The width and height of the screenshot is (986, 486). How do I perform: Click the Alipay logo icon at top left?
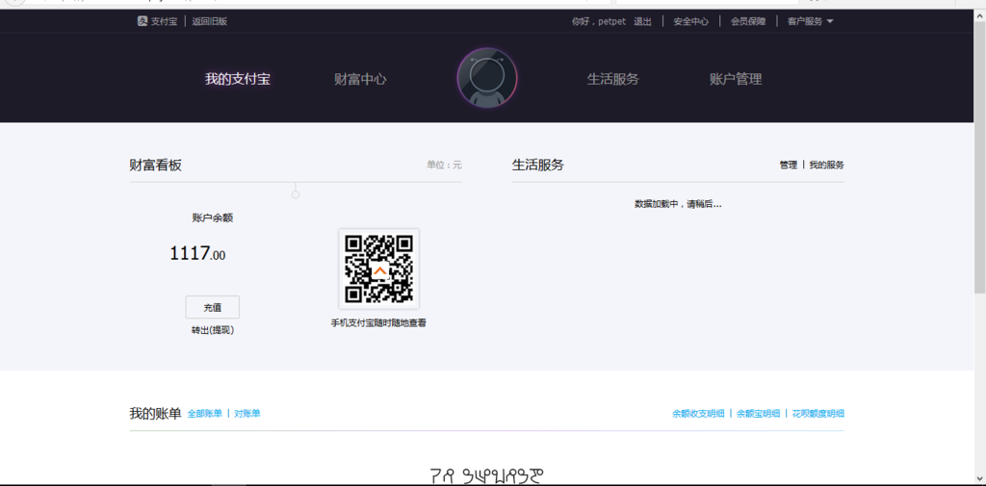point(143,21)
